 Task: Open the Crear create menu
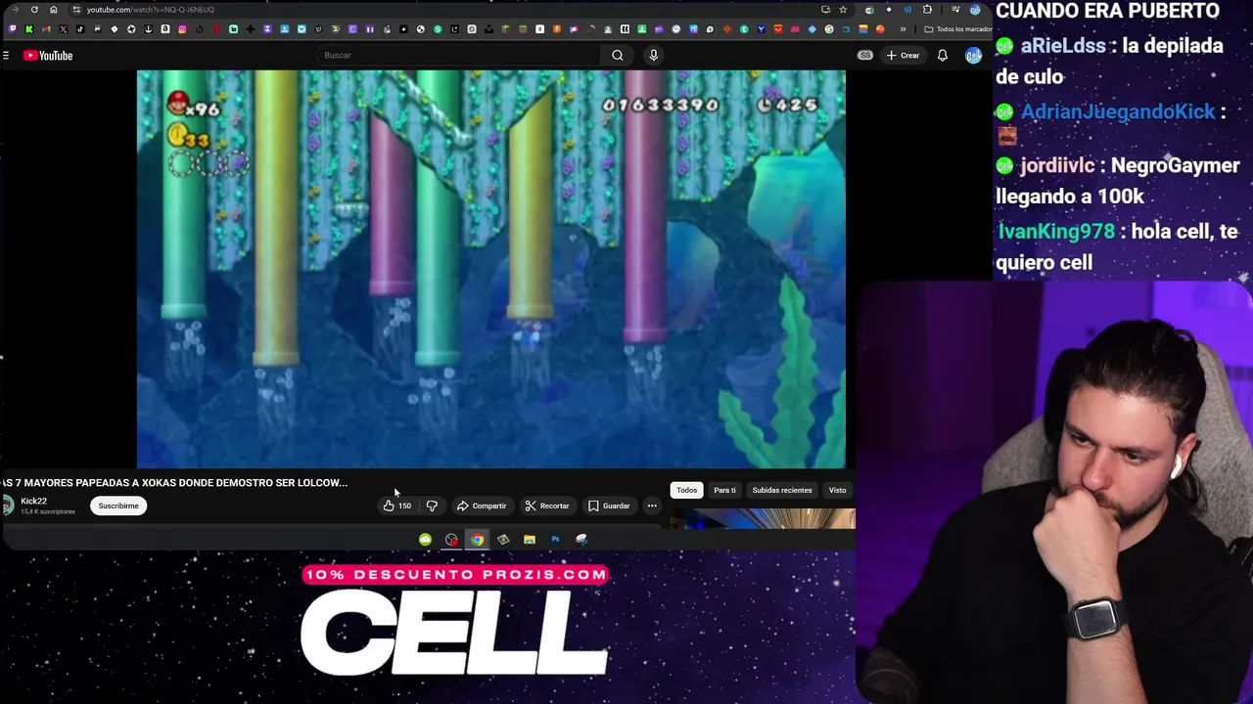(x=903, y=56)
